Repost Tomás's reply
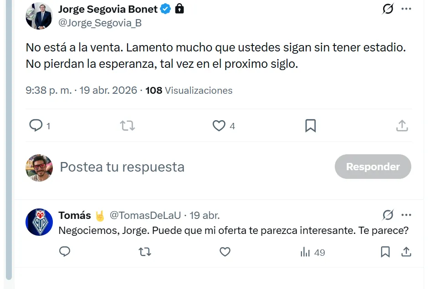The height and width of the screenshot is (289, 440). click(144, 252)
